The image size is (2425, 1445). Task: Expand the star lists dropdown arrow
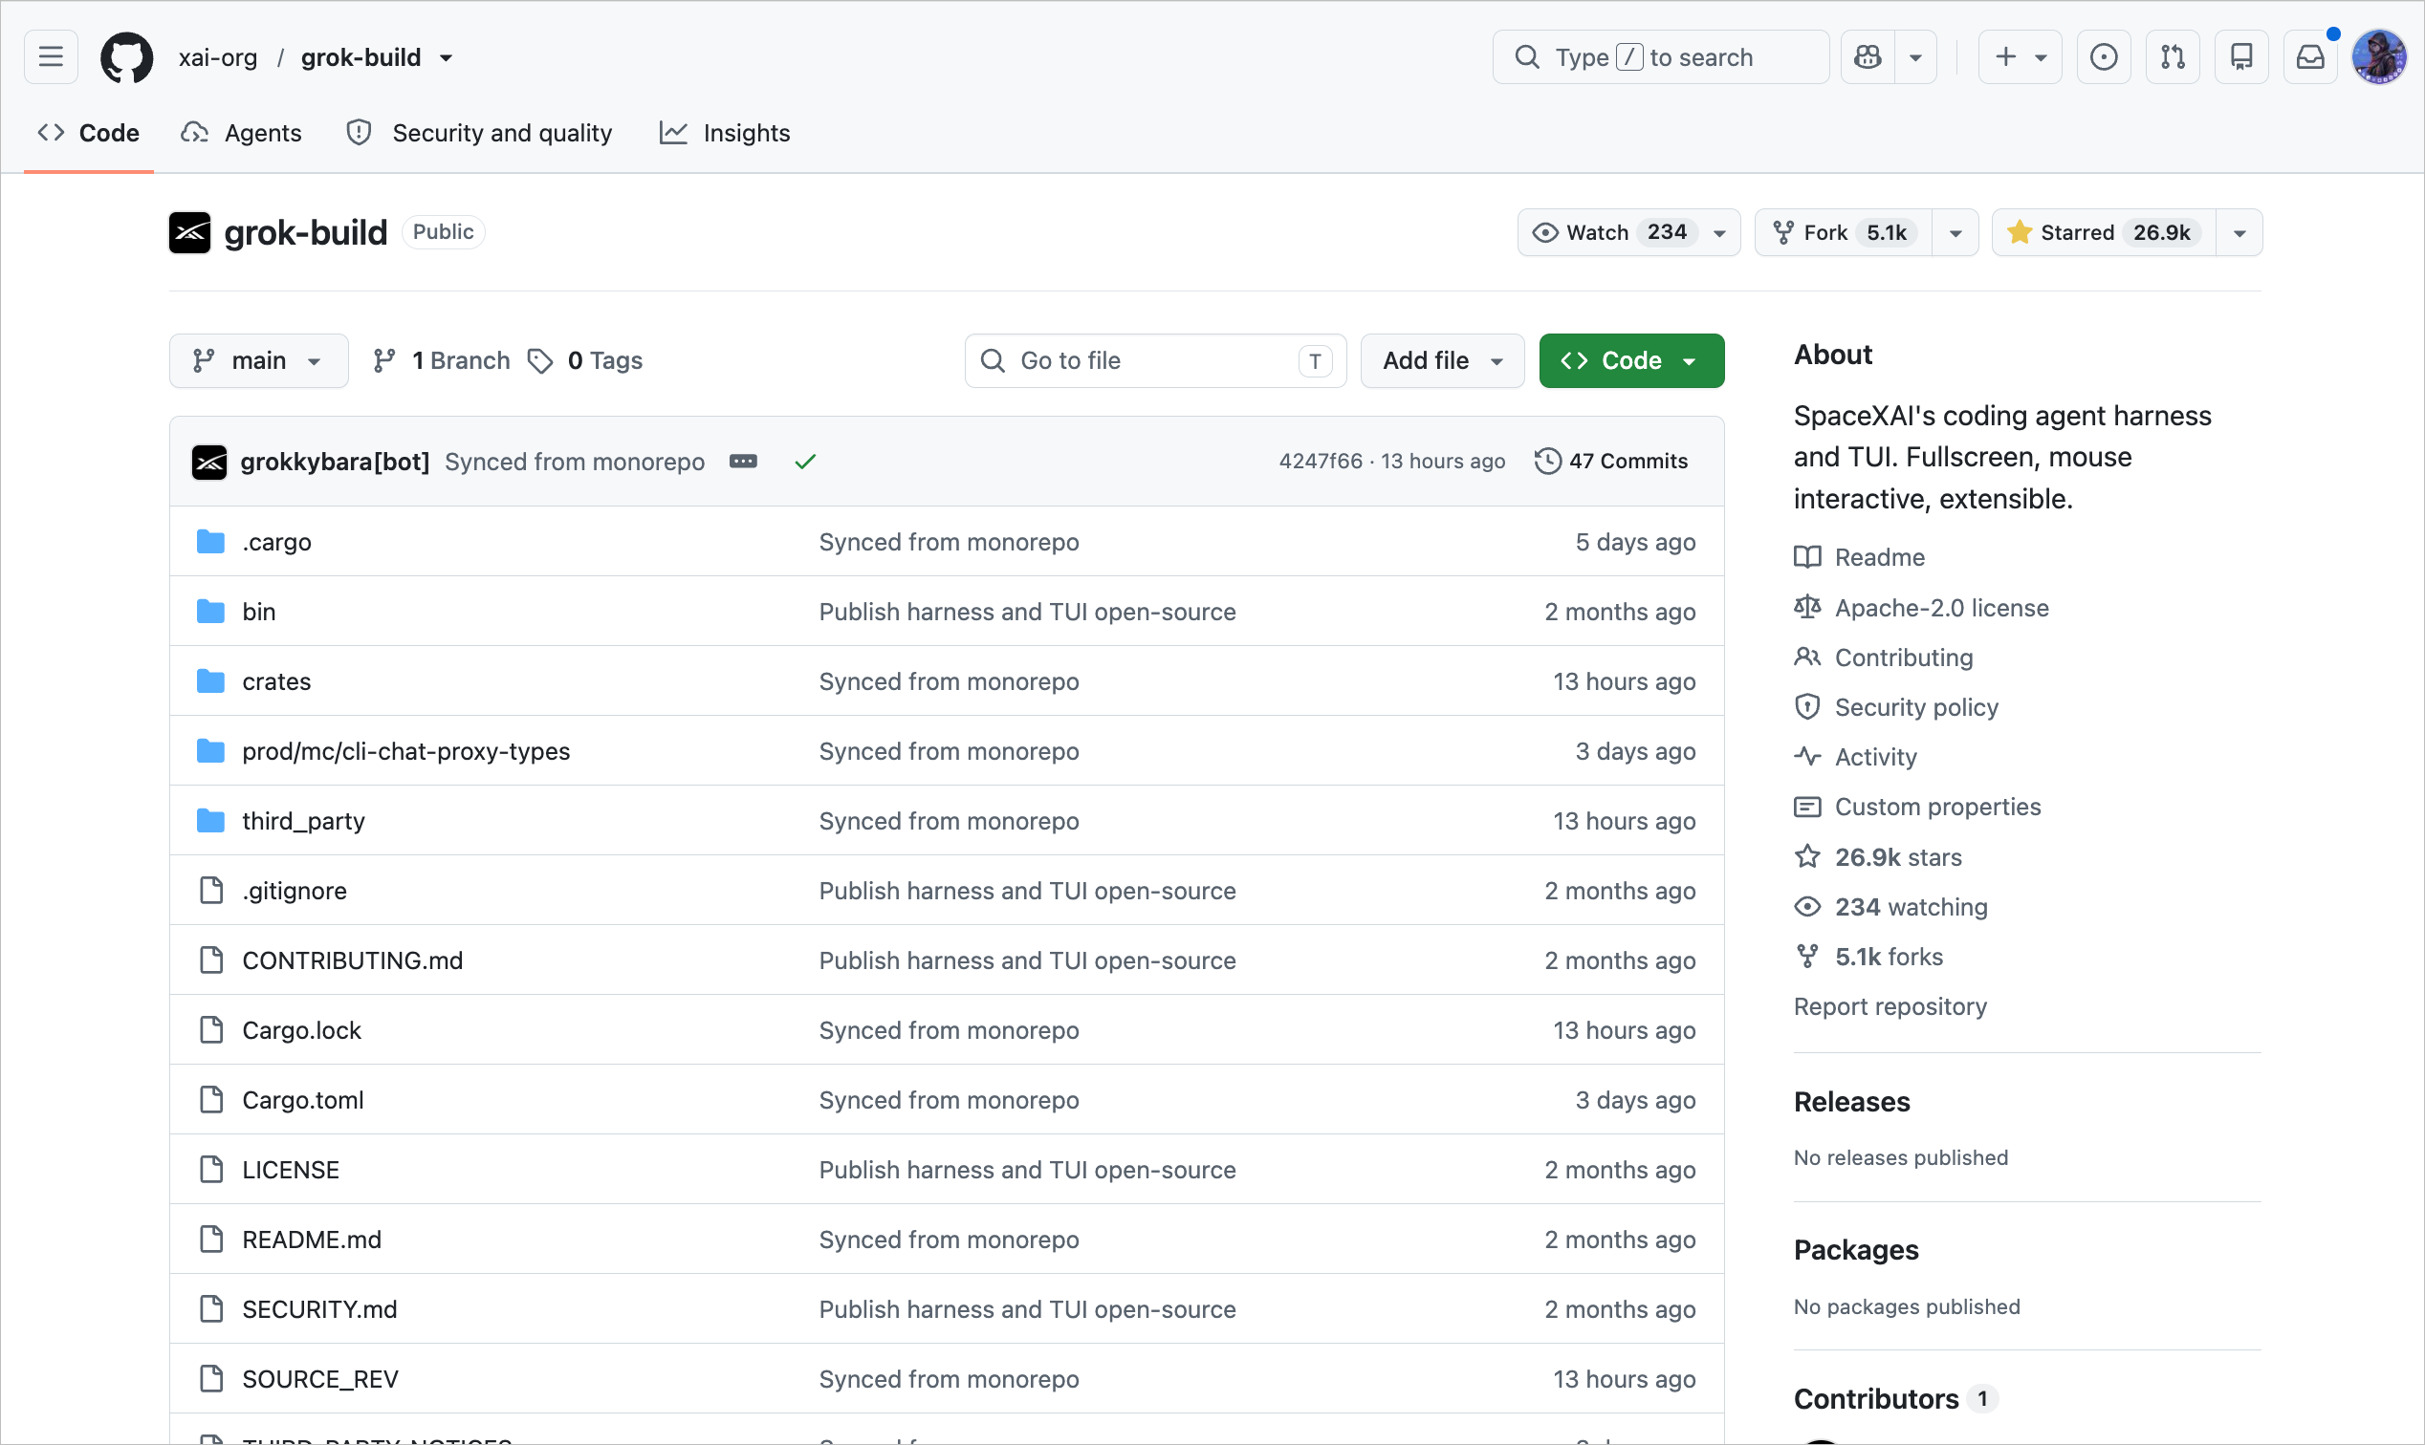click(2239, 233)
